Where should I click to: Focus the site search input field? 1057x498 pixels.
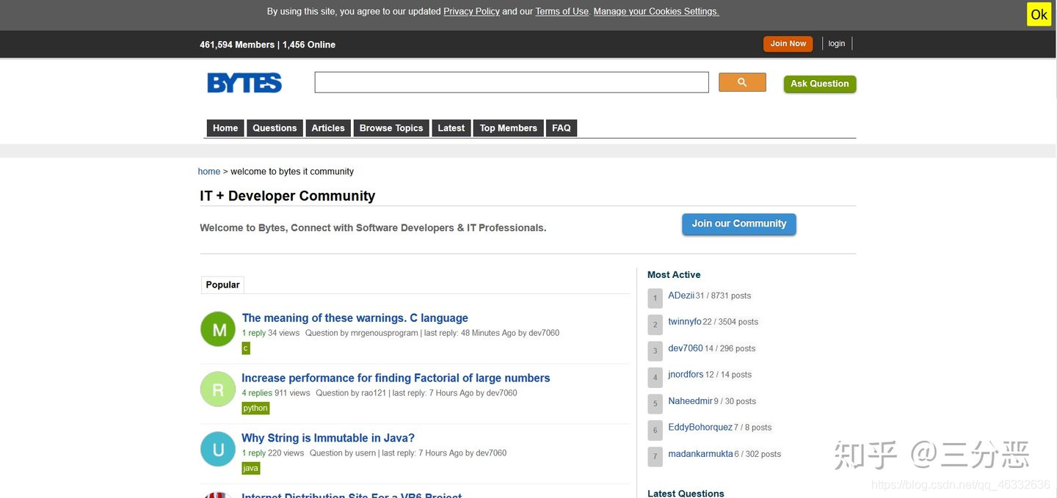(512, 82)
